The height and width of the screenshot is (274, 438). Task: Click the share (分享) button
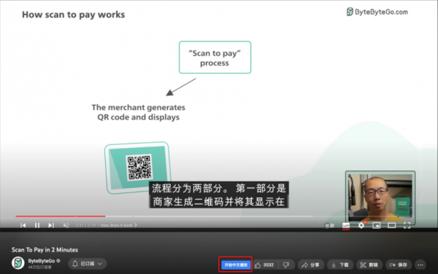(x=311, y=265)
